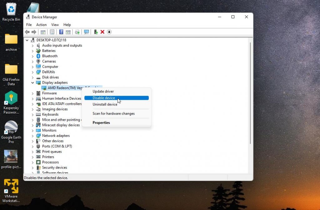Expand the Firmware node
Screen dimensions: 320x210
tap(32, 93)
